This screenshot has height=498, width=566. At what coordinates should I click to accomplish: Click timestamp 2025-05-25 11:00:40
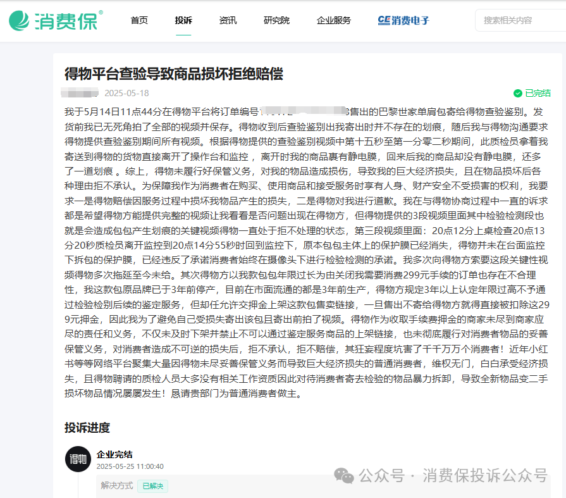[x=130, y=466]
